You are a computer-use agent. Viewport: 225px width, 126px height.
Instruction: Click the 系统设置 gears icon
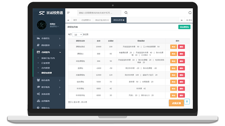pos(38,94)
